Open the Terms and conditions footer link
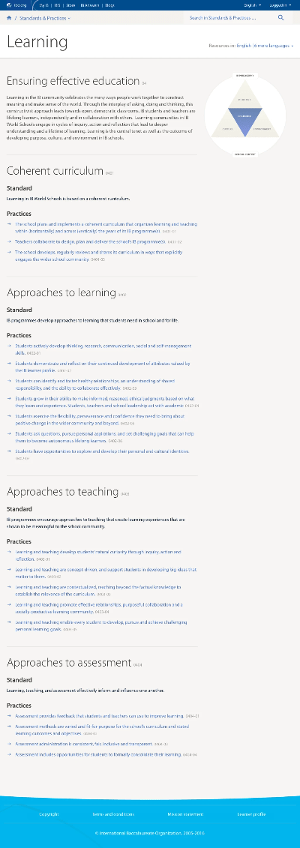Image resolution: width=300 pixels, height=848 pixels. [113, 814]
